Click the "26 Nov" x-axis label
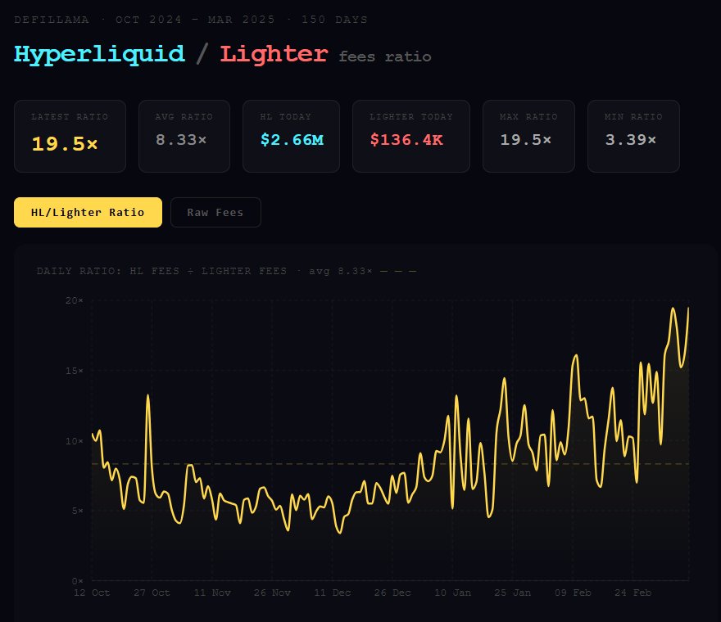This screenshot has width=721, height=622. tap(272, 593)
